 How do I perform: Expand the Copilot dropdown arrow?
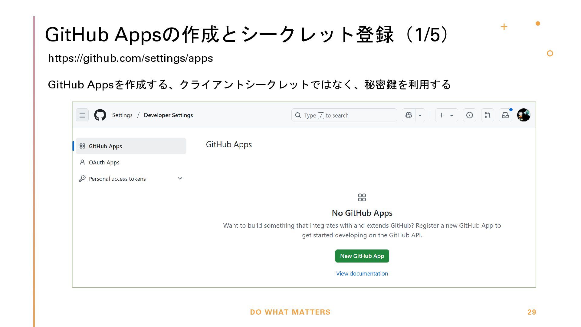pos(420,115)
